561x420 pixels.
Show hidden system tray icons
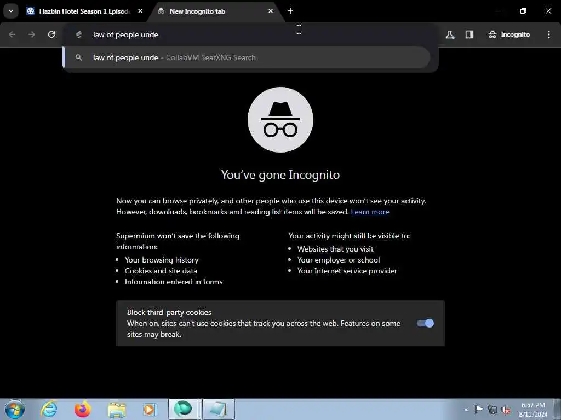[466, 410]
